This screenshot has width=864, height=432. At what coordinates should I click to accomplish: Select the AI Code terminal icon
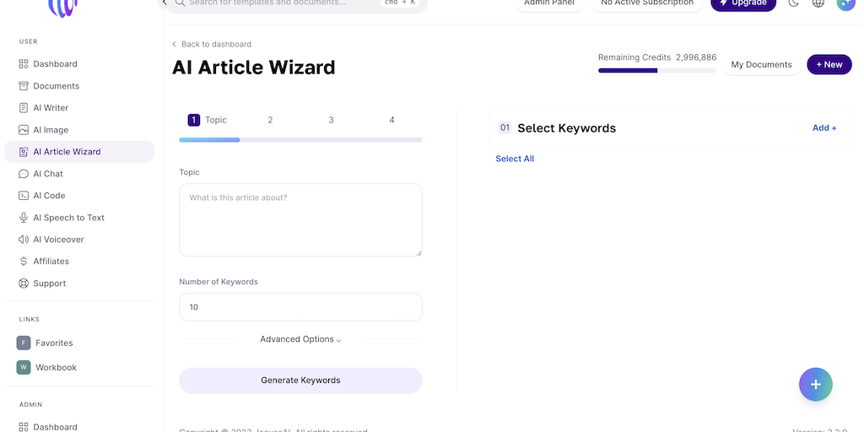point(24,196)
